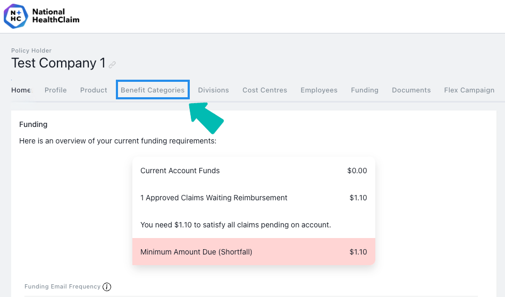Open the Divisions tab

click(x=214, y=90)
